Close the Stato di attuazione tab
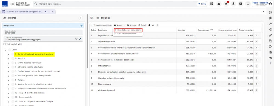 52,12
